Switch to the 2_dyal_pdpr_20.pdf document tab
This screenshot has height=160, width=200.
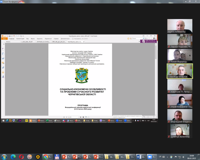click(27, 42)
